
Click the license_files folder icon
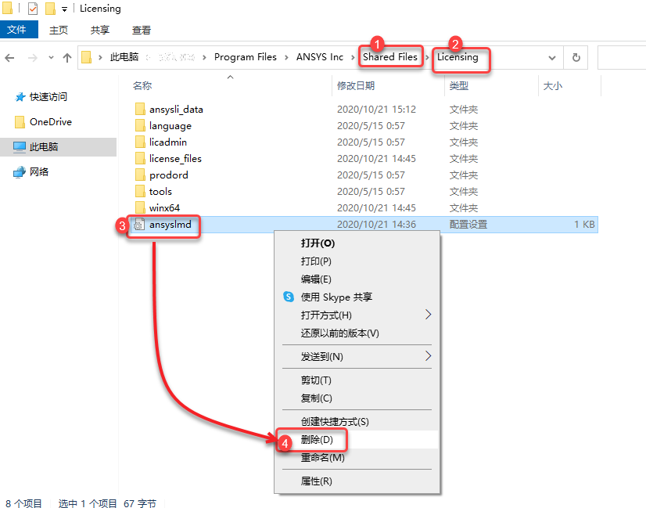click(x=140, y=158)
